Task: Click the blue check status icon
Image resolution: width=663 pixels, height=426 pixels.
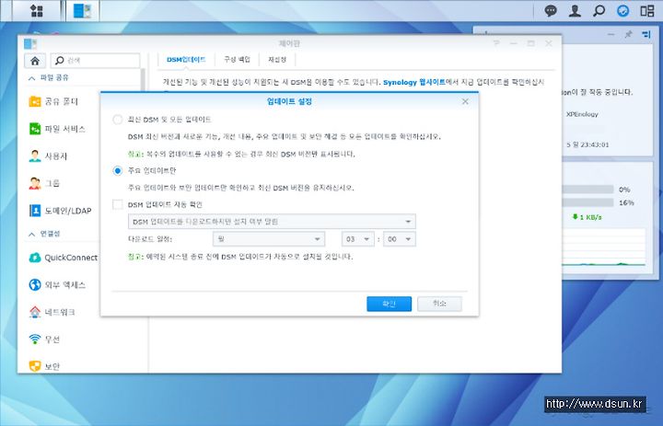Action: [622, 10]
